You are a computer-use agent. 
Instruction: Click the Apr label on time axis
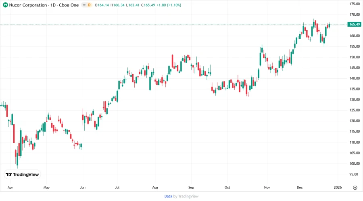pos(10,187)
